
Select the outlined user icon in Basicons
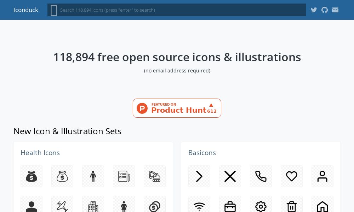(322, 176)
